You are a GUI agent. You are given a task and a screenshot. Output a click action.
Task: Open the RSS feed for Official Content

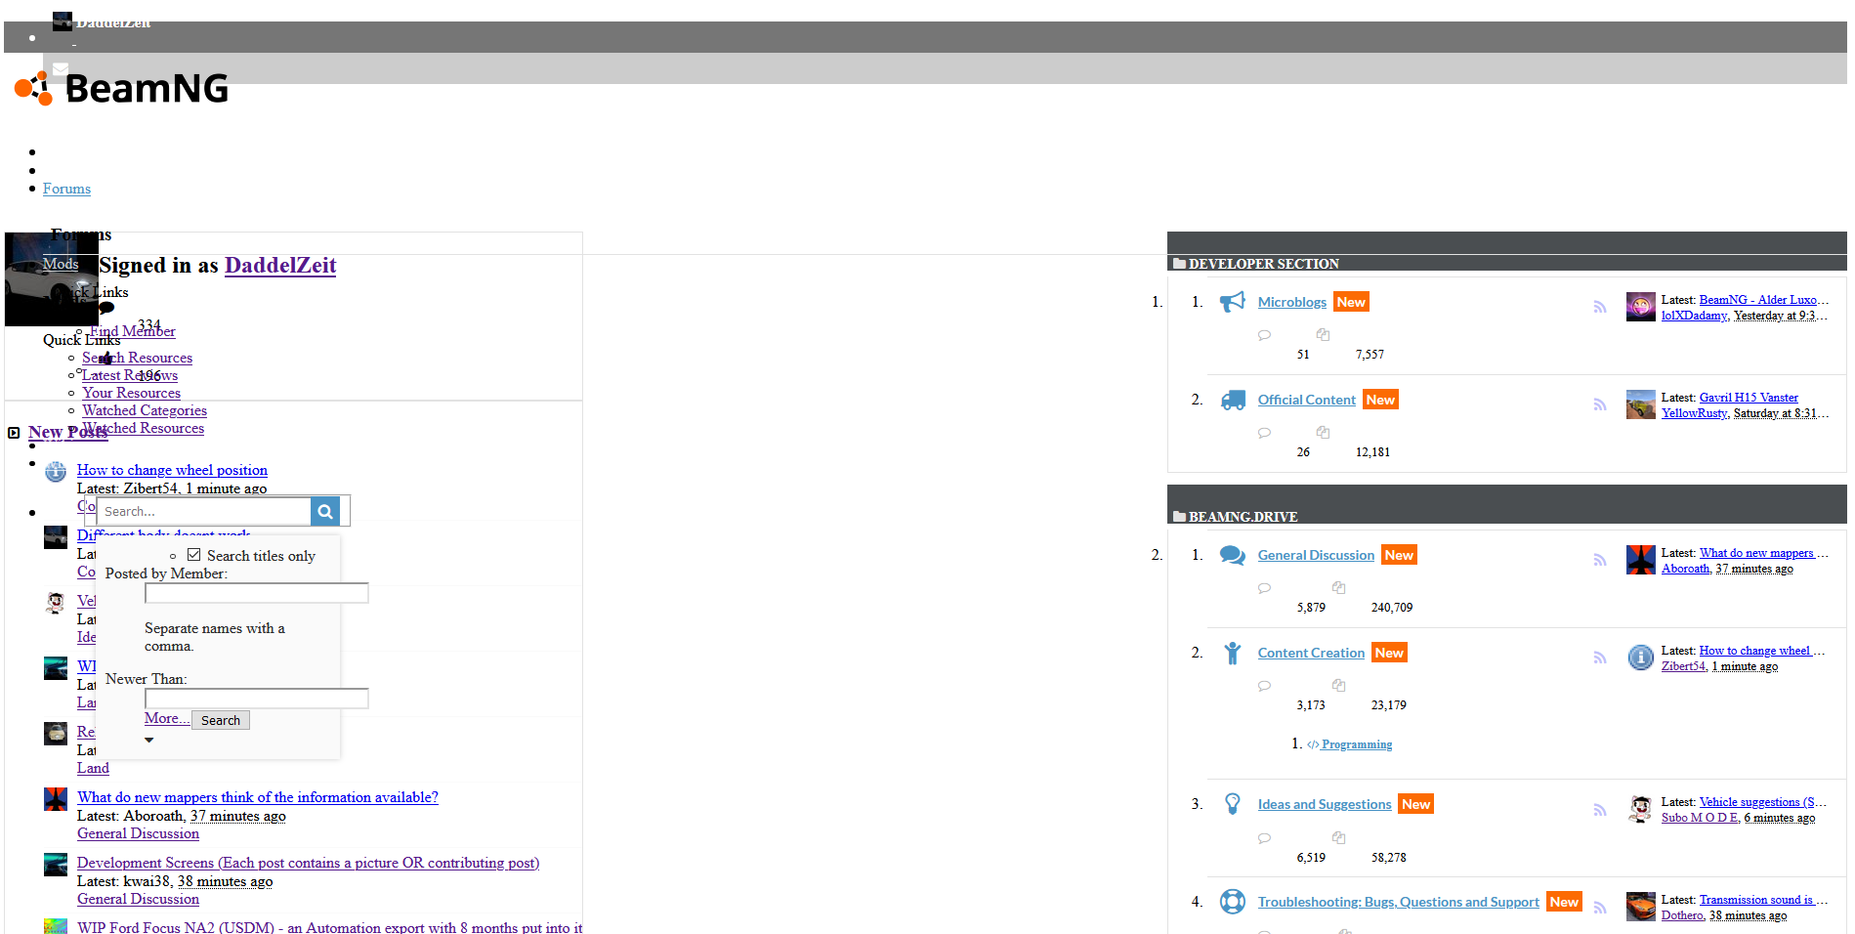(1600, 404)
